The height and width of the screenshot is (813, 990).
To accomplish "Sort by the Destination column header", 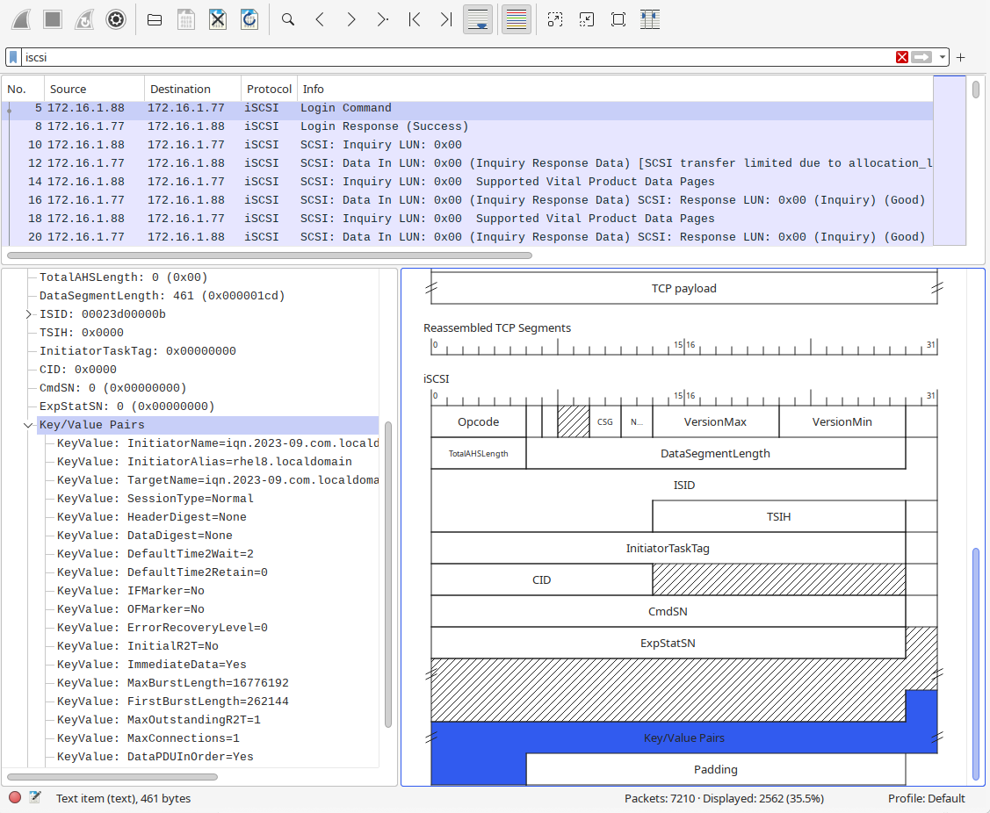I will coord(192,89).
